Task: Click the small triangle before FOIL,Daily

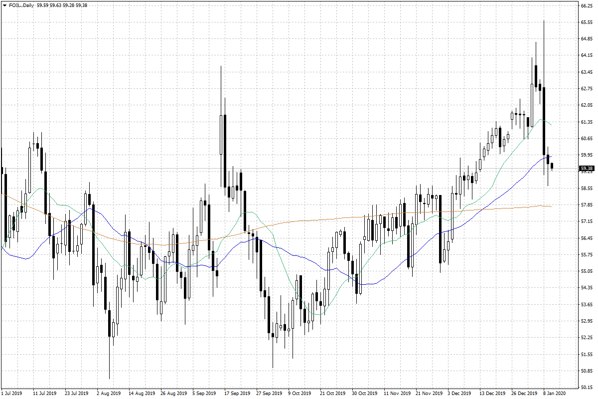Action: 4,5
